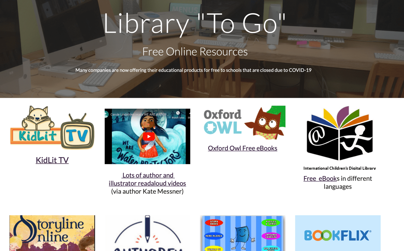Open the KidLit TV link
The image size is (404, 251).
coord(52,160)
